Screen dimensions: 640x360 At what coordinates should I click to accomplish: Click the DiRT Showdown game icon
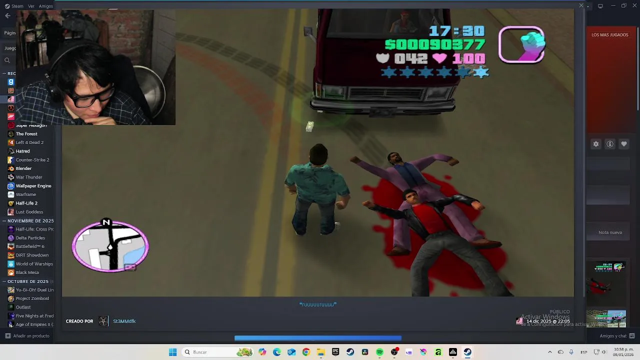(x=11, y=255)
